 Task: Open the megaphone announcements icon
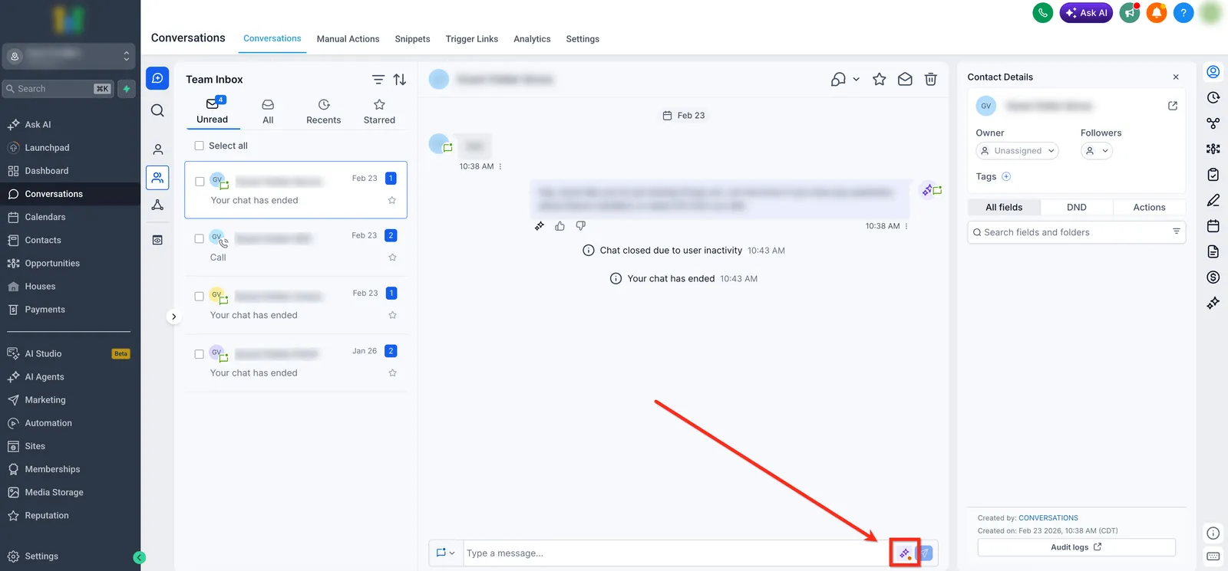(x=1130, y=13)
